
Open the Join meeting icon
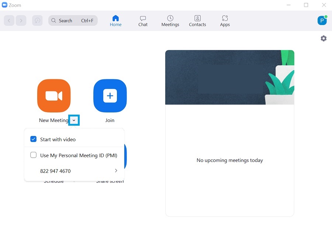[110, 95]
